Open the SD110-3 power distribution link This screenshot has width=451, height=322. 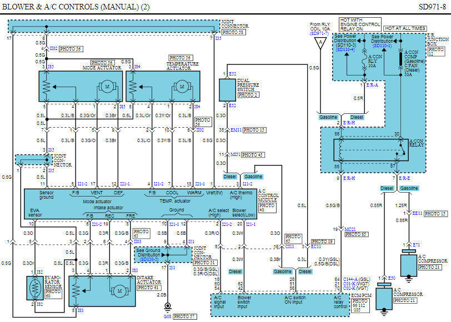pos(347,49)
